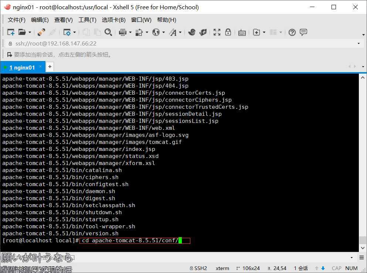Click the blue download arrow status icon

tap(323, 268)
